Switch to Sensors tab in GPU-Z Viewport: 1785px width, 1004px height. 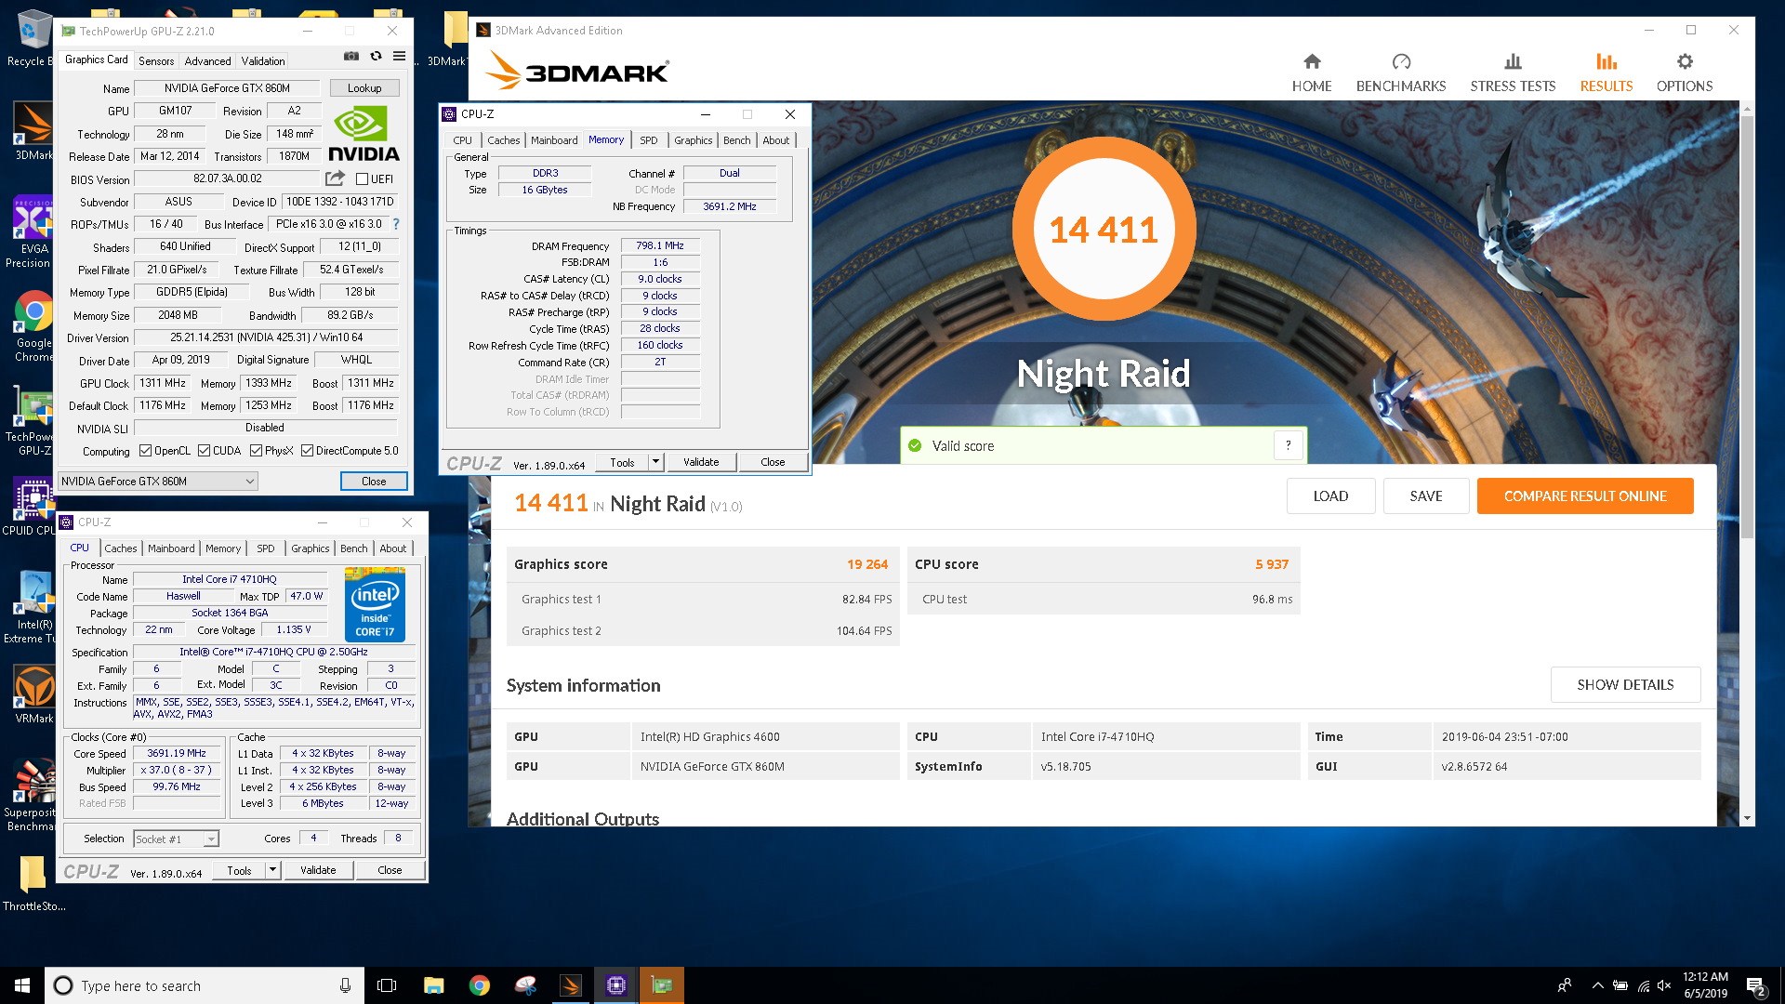[x=156, y=60]
